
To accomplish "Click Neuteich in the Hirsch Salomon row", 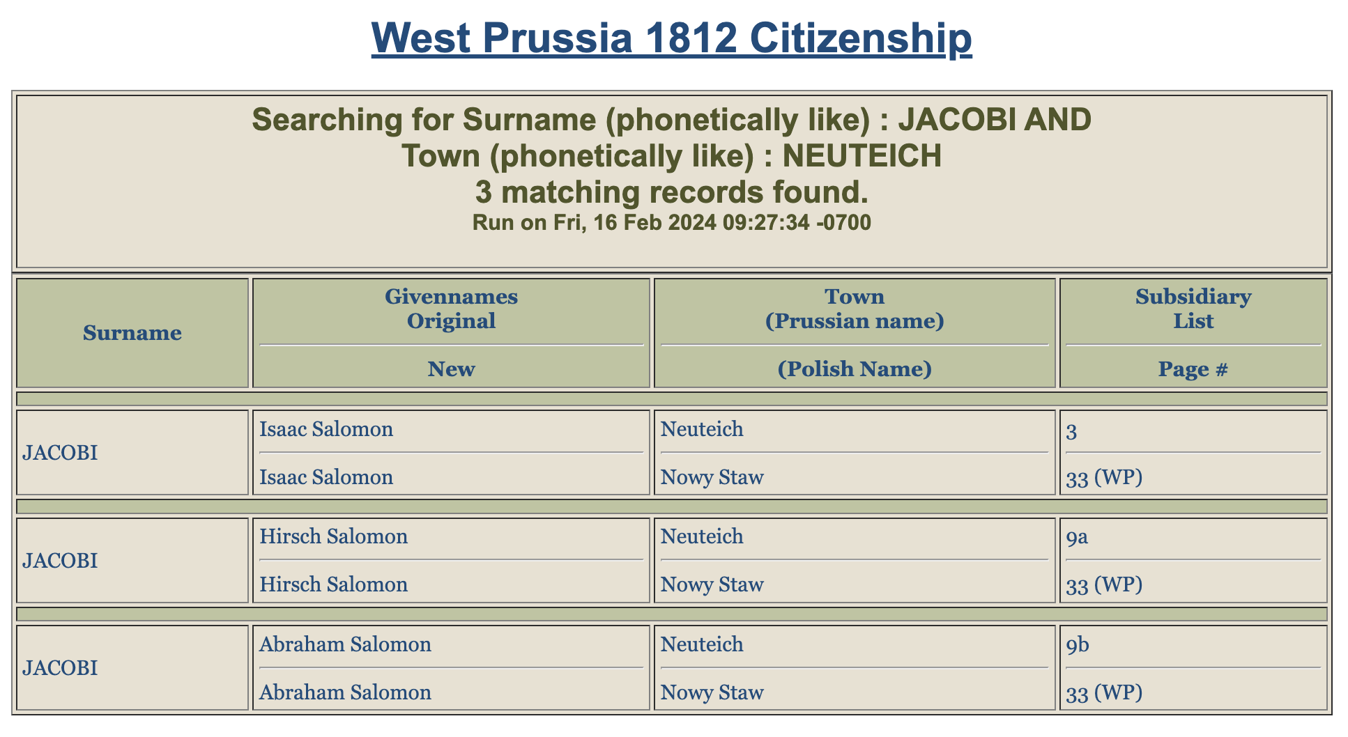I will [x=702, y=536].
